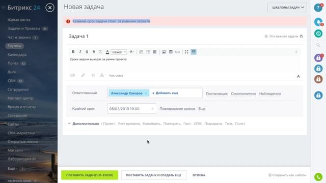Insert an image into description

point(164,52)
